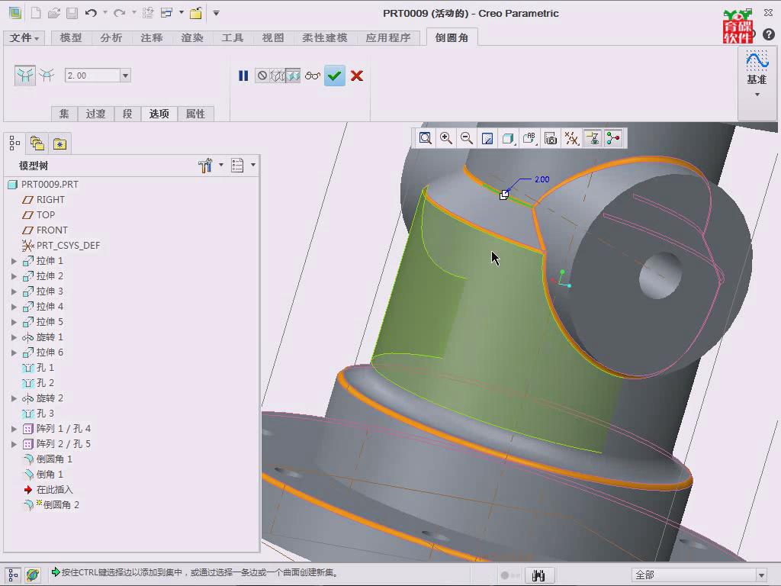This screenshot has height=586, width=781.
Task: Open the radius value dropdown arrow
Action: tap(126, 76)
